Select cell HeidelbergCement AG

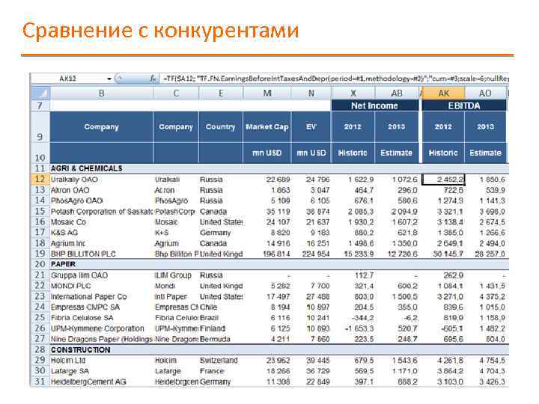pos(102,382)
